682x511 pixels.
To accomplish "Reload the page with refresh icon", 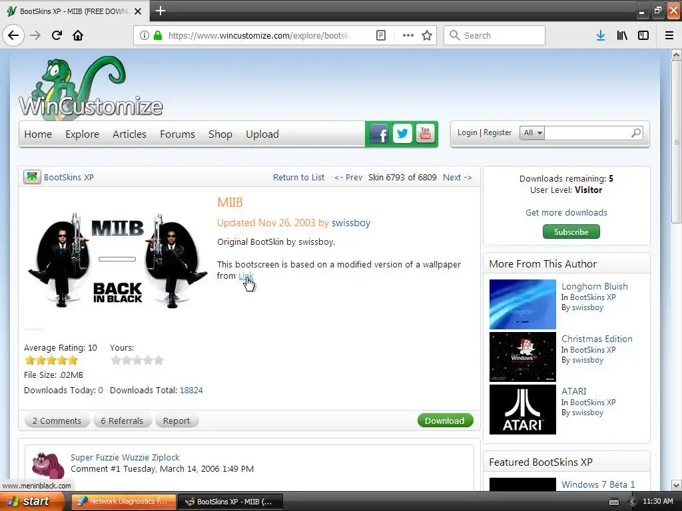I will point(57,35).
